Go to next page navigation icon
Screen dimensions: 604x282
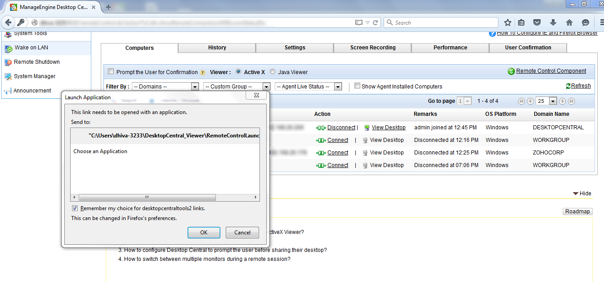562,101
